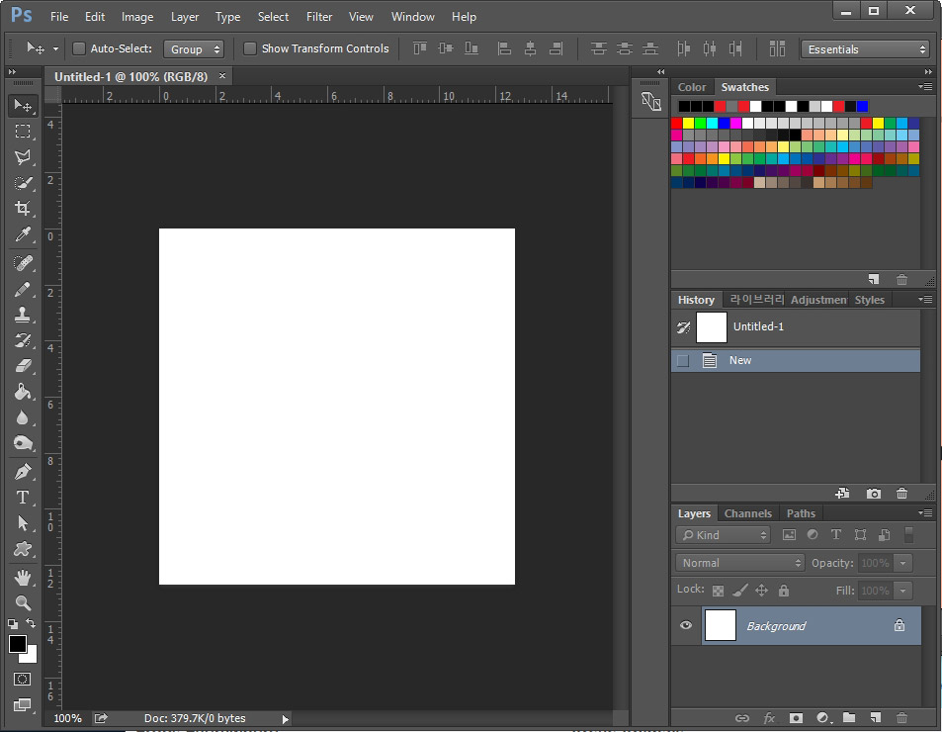Select the Pen tool
The image size is (942, 732).
click(x=23, y=472)
